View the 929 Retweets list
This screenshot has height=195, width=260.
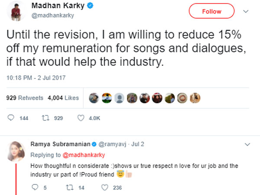[25, 98]
